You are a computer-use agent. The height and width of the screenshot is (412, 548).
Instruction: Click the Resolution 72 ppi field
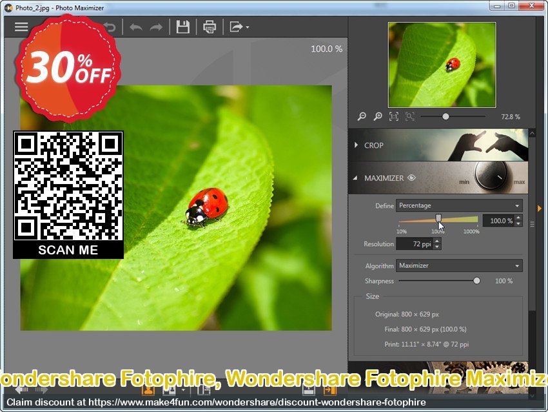coord(415,244)
